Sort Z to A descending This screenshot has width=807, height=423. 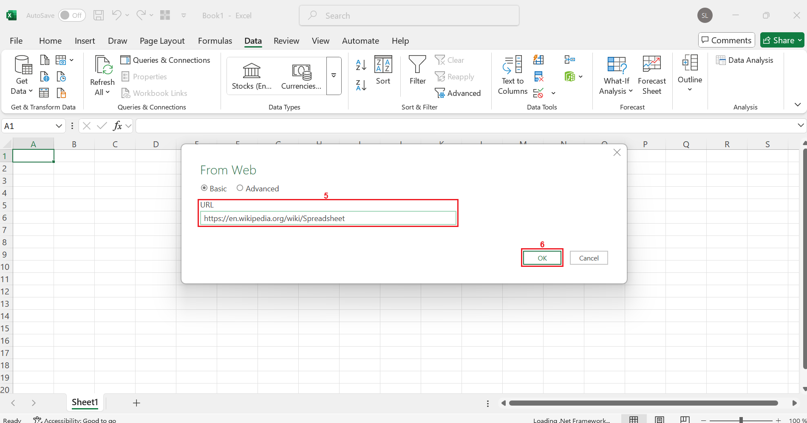coord(361,85)
